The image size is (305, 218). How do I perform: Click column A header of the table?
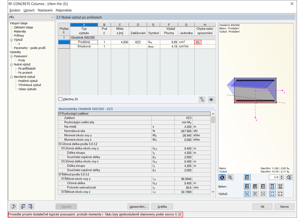[x=84, y=25]
